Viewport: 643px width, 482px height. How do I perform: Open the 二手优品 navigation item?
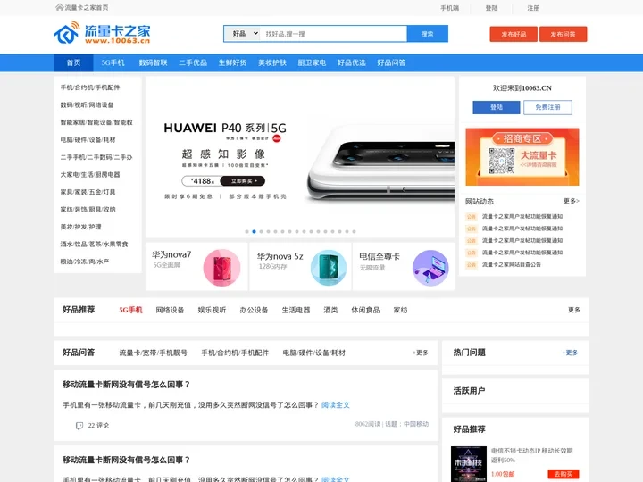(193, 62)
